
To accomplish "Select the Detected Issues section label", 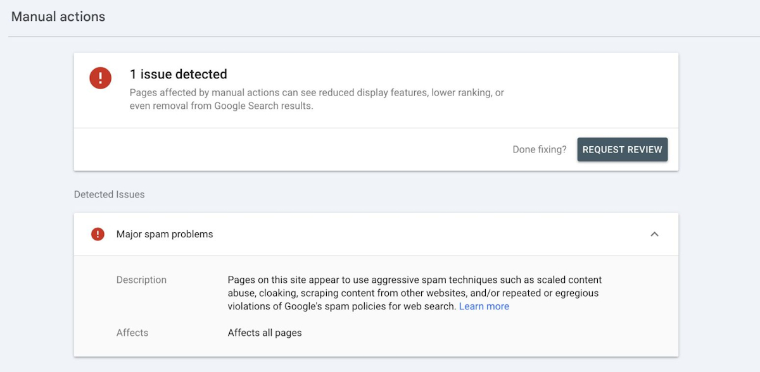I will click(x=109, y=194).
